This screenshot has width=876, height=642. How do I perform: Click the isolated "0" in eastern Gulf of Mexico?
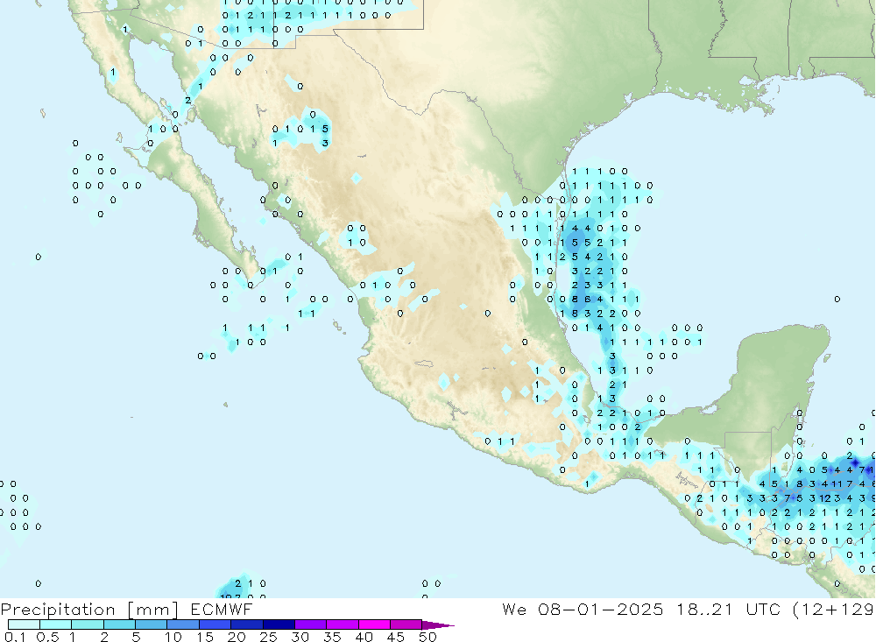(x=837, y=300)
